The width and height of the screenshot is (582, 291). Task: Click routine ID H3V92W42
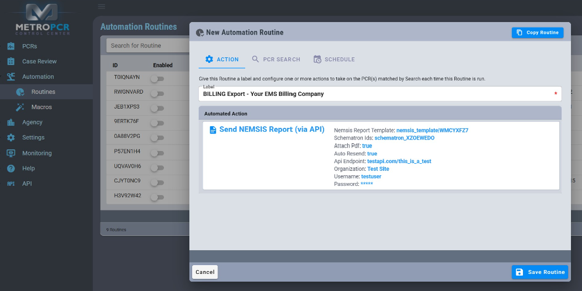pos(128,196)
